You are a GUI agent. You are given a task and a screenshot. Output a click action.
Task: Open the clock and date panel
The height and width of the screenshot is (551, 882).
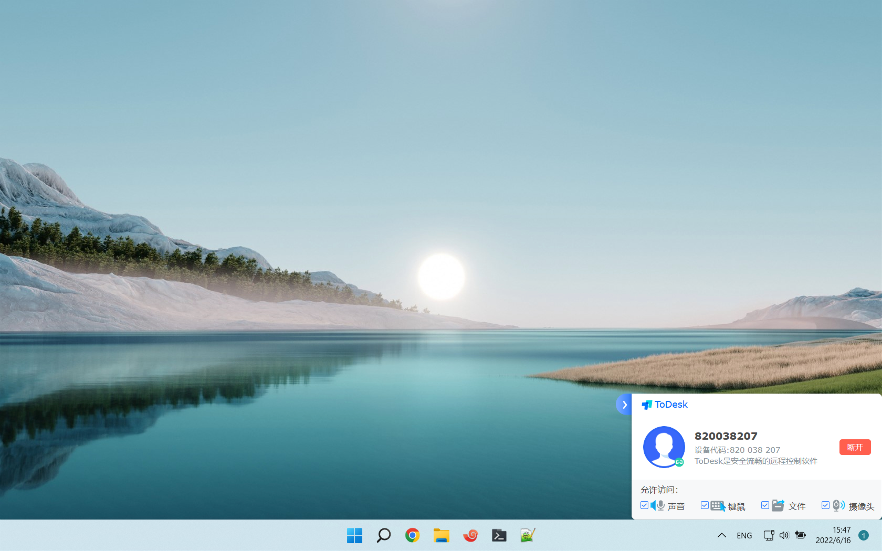coord(833,535)
